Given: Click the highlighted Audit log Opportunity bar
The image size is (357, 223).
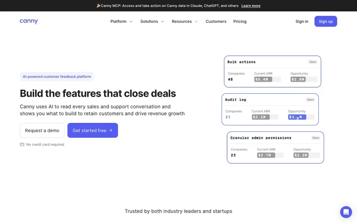Looking at the screenshot, I should [x=297, y=117].
